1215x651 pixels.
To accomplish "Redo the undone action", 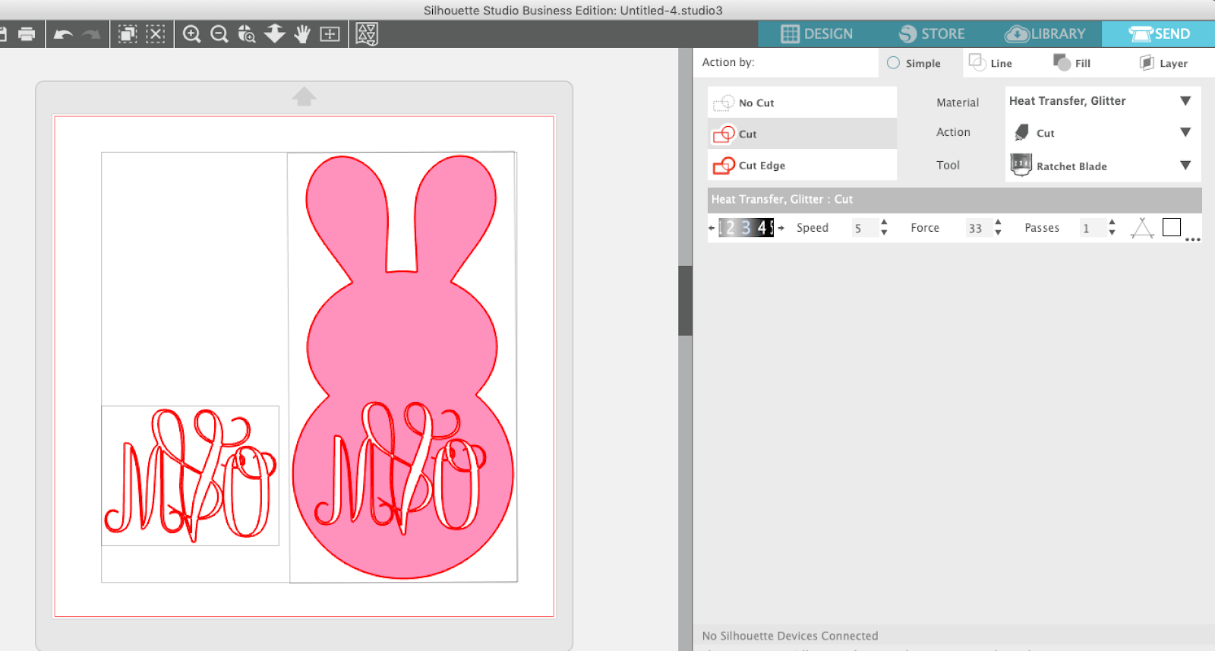I will pos(91,34).
